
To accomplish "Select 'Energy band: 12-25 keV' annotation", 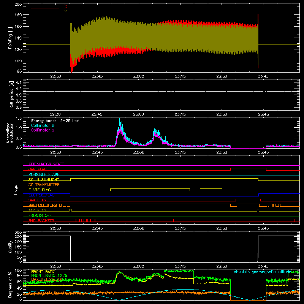I will pos(55,121).
